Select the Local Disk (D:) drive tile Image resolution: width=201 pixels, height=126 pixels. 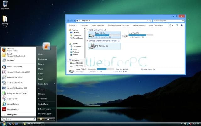[x=138, y=35]
